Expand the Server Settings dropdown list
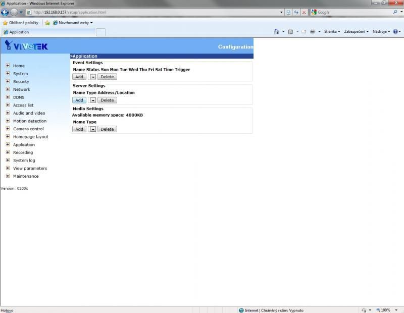 [x=92, y=100]
